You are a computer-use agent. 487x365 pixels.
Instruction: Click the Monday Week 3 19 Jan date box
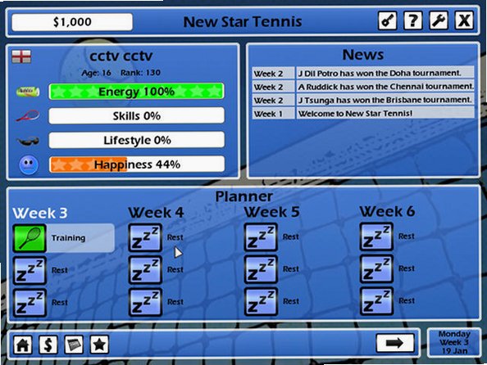[x=454, y=342]
